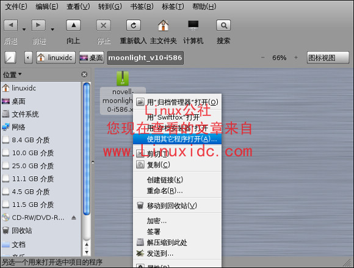This screenshot has height=268, width=354.
Task: Choose 创建链接(K) in context menu
Action: point(177,180)
